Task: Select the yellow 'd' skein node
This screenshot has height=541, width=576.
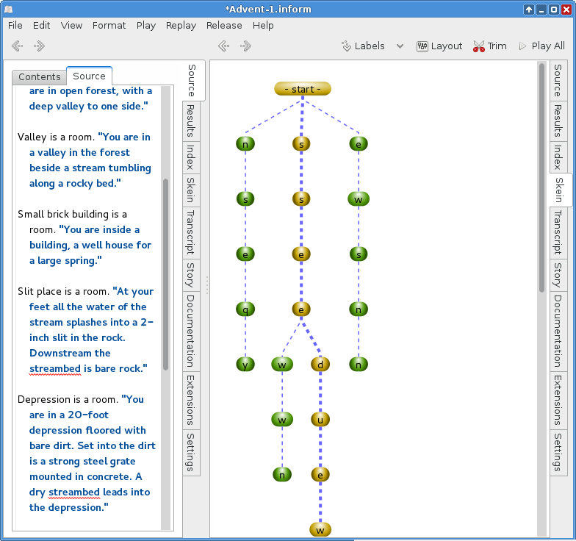Action: [x=320, y=365]
